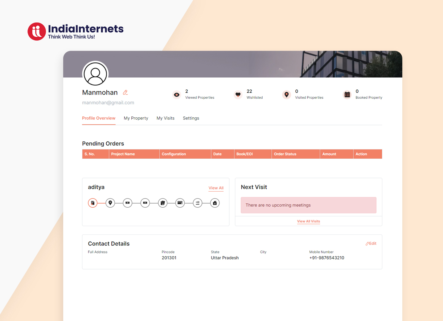Screen dimensions: 443x321
Task: Click the Wishlisted count 22
Action: tap(249, 91)
